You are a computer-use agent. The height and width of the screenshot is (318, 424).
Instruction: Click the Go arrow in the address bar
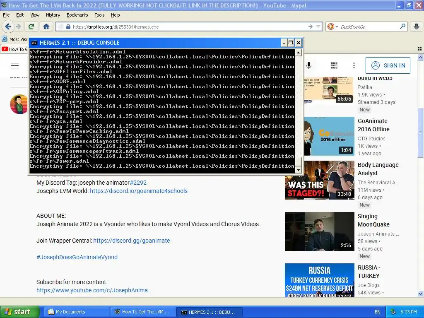click(x=311, y=26)
